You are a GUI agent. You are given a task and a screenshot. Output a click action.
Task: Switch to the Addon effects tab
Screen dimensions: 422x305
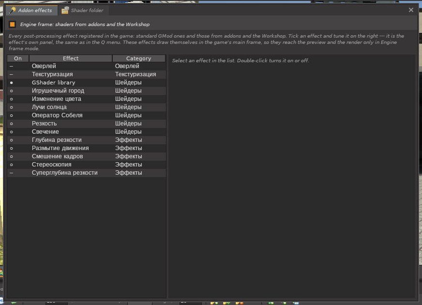point(32,11)
